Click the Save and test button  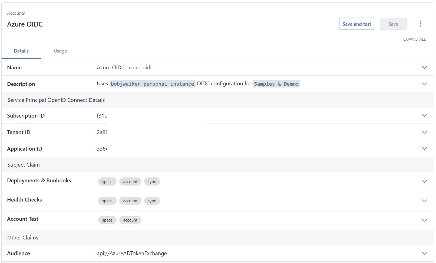pos(356,24)
